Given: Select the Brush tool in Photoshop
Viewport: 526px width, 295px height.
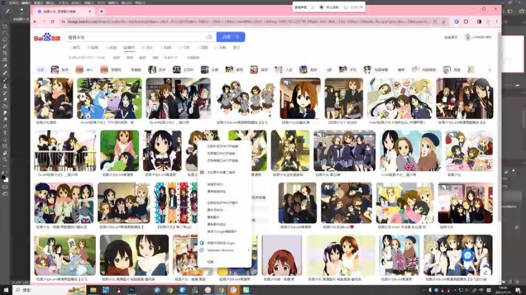Looking at the screenshot, I should 5,80.
